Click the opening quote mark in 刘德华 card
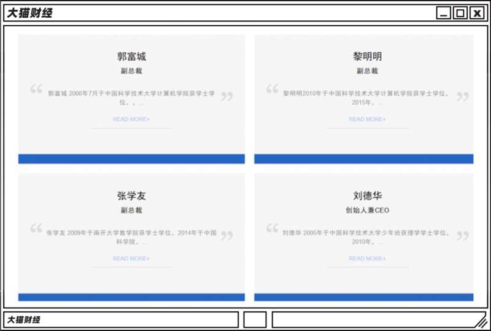 tap(272, 228)
